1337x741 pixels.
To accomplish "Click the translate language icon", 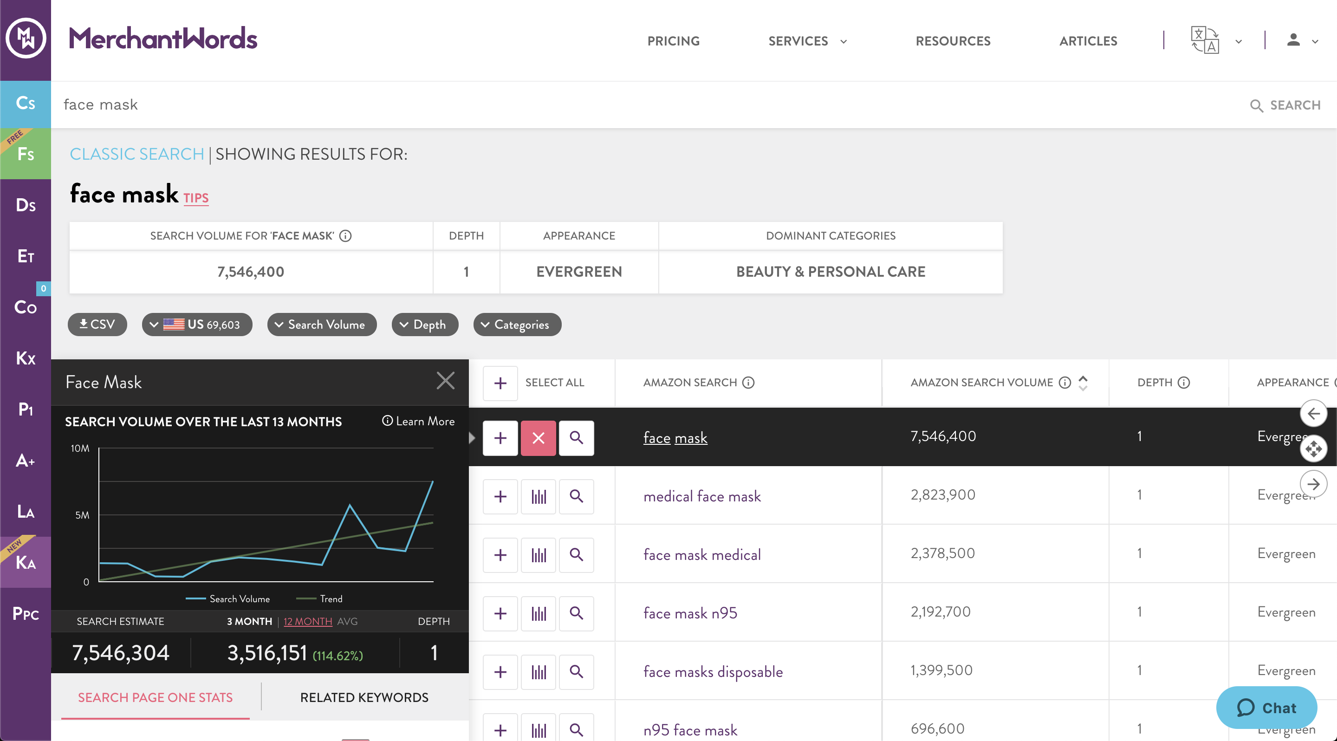I will [1204, 40].
